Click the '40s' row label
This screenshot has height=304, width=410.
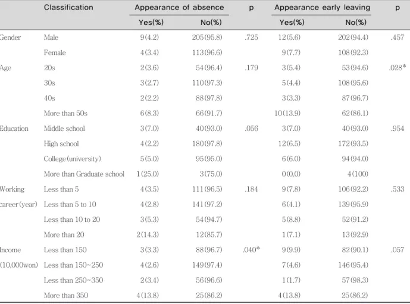[49, 98]
